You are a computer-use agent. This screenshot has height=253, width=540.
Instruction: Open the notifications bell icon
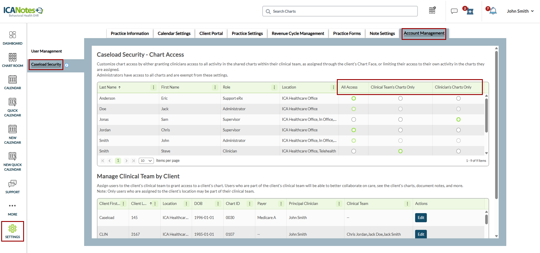pos(493,11)
